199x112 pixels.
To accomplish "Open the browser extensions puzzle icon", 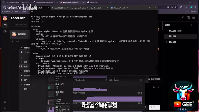I will pyautogui.click(x=181, y=7).
